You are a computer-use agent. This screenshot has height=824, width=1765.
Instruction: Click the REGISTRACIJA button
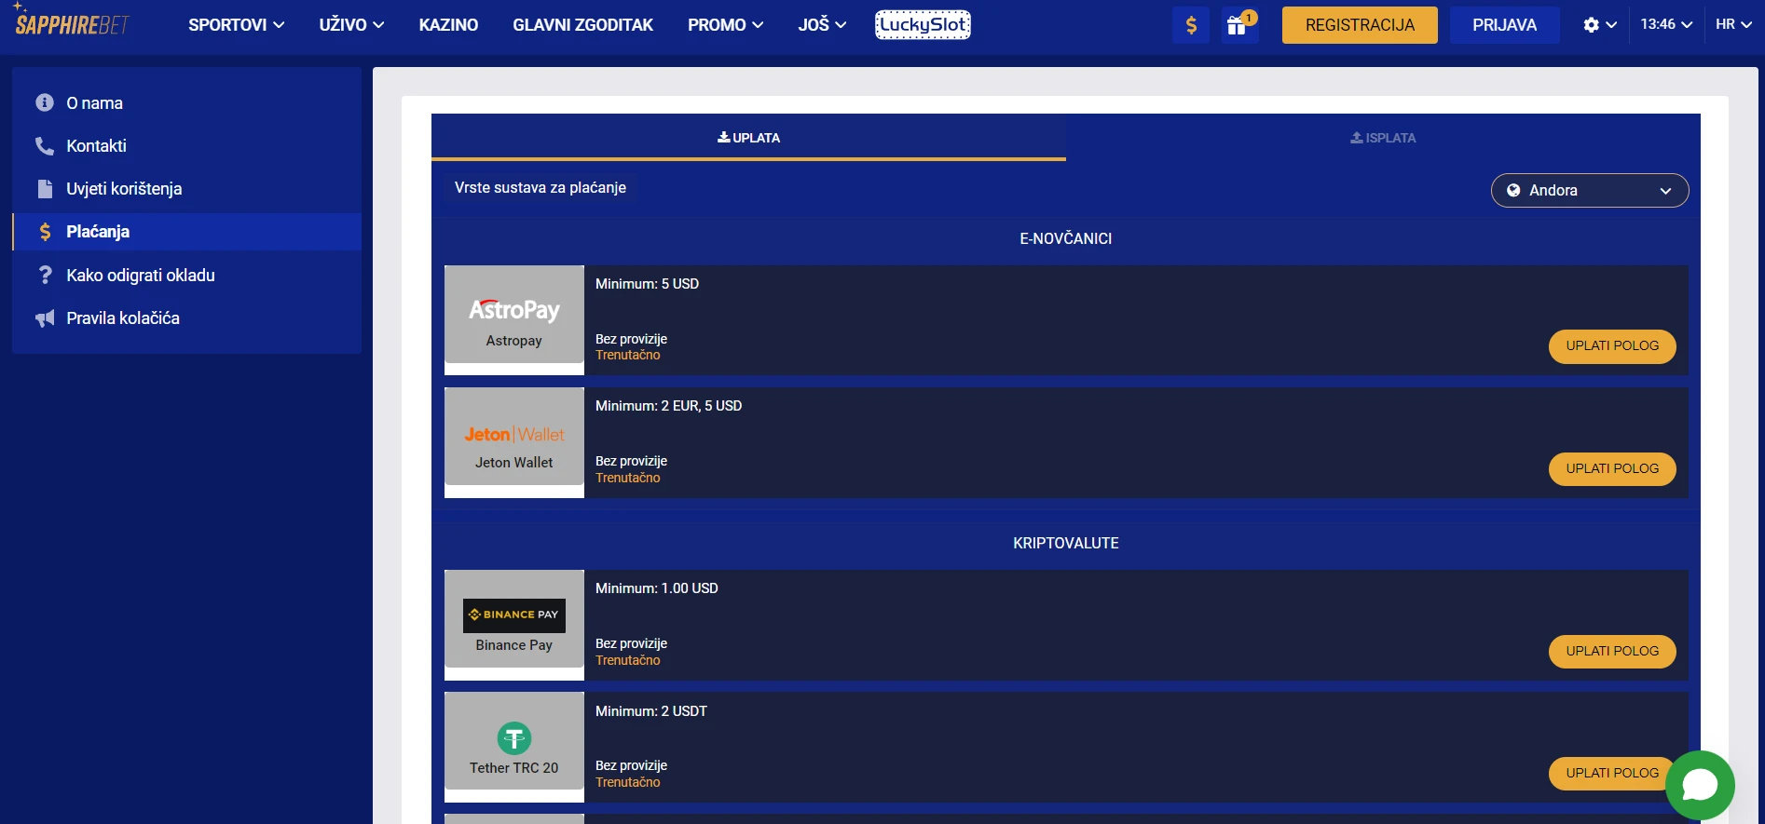pyautogui.click(x=1360, y=25)
